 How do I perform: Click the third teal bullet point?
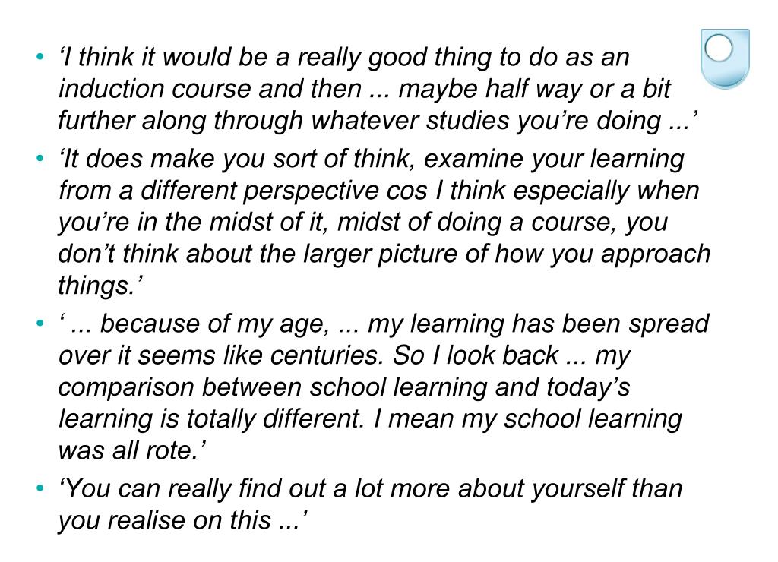click(40, 324)
